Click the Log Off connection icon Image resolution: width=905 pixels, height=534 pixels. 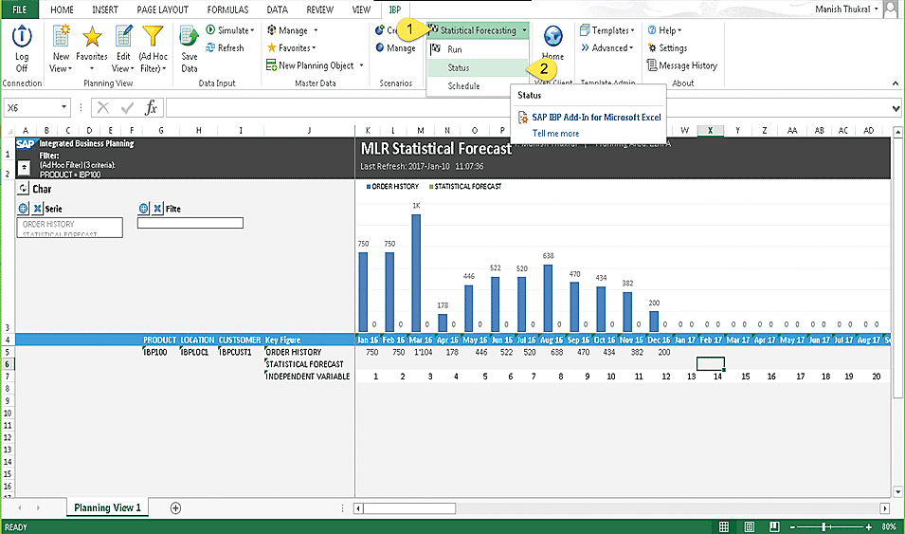pyautogui.click(x=22, y=36)
